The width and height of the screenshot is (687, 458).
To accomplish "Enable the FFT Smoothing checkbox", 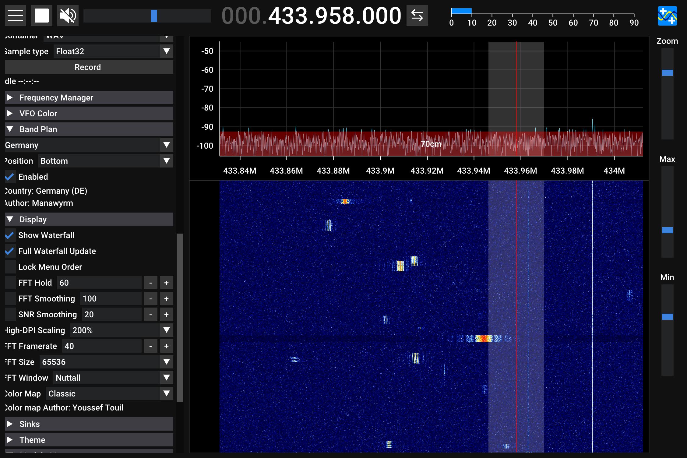I will click(10, 298).
